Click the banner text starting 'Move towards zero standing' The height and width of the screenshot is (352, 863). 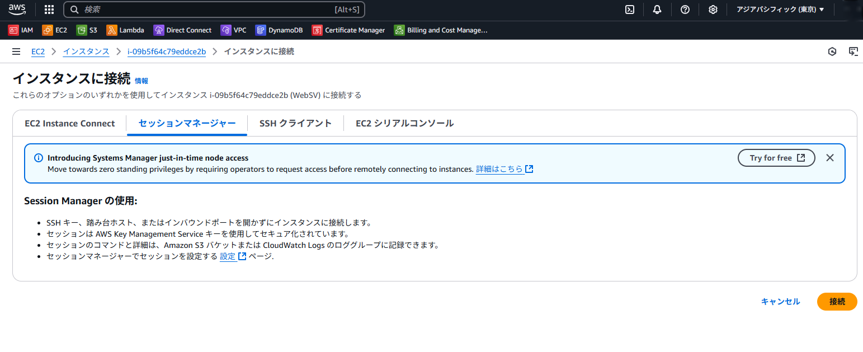pyautogui.click(x=261, y=169)
